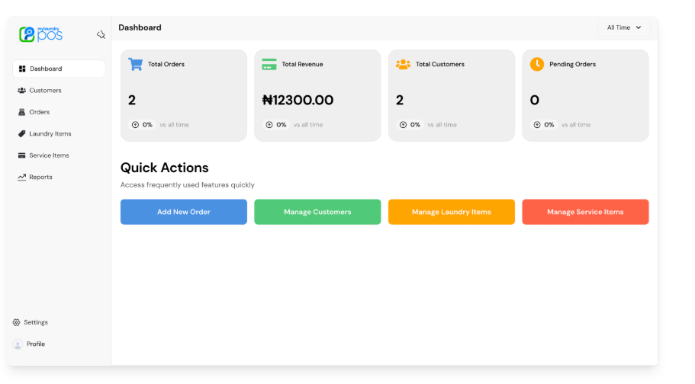This screenshot has width=695, height=384.
Task: Click the orange Manage Laundry Items button
Action: pyautogui.click(x=451, y=212)
